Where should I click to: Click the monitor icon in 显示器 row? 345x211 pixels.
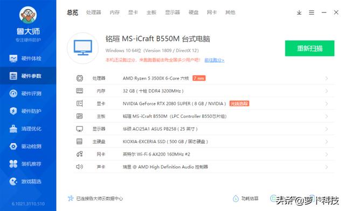point(79,129)
